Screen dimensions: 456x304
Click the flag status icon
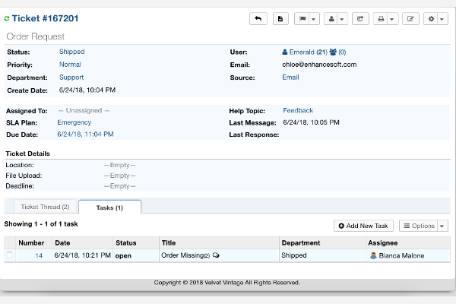point(302,19)
